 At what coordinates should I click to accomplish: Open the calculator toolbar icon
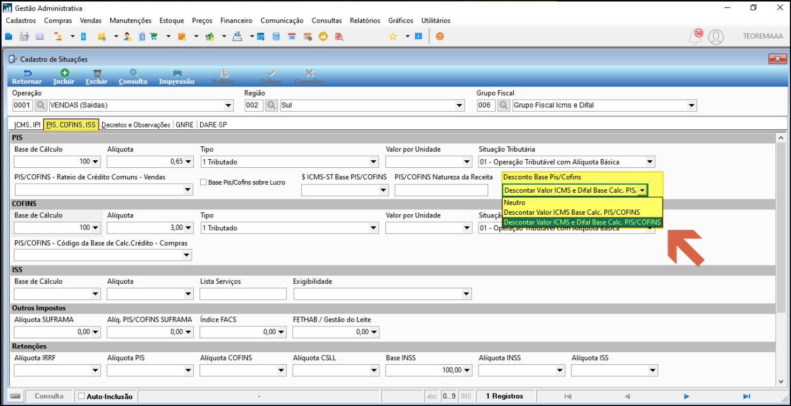(x=276, y=36)
